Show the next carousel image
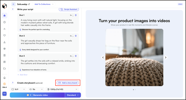186x100 pixels. pyautogui.click(x=166, y=57)
